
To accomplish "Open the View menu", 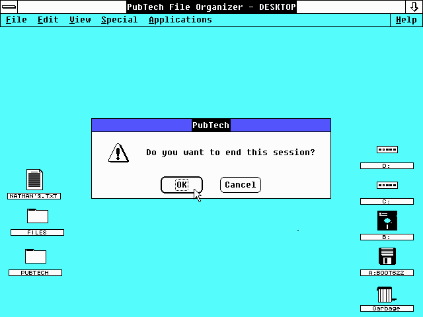I will point(80,20).
